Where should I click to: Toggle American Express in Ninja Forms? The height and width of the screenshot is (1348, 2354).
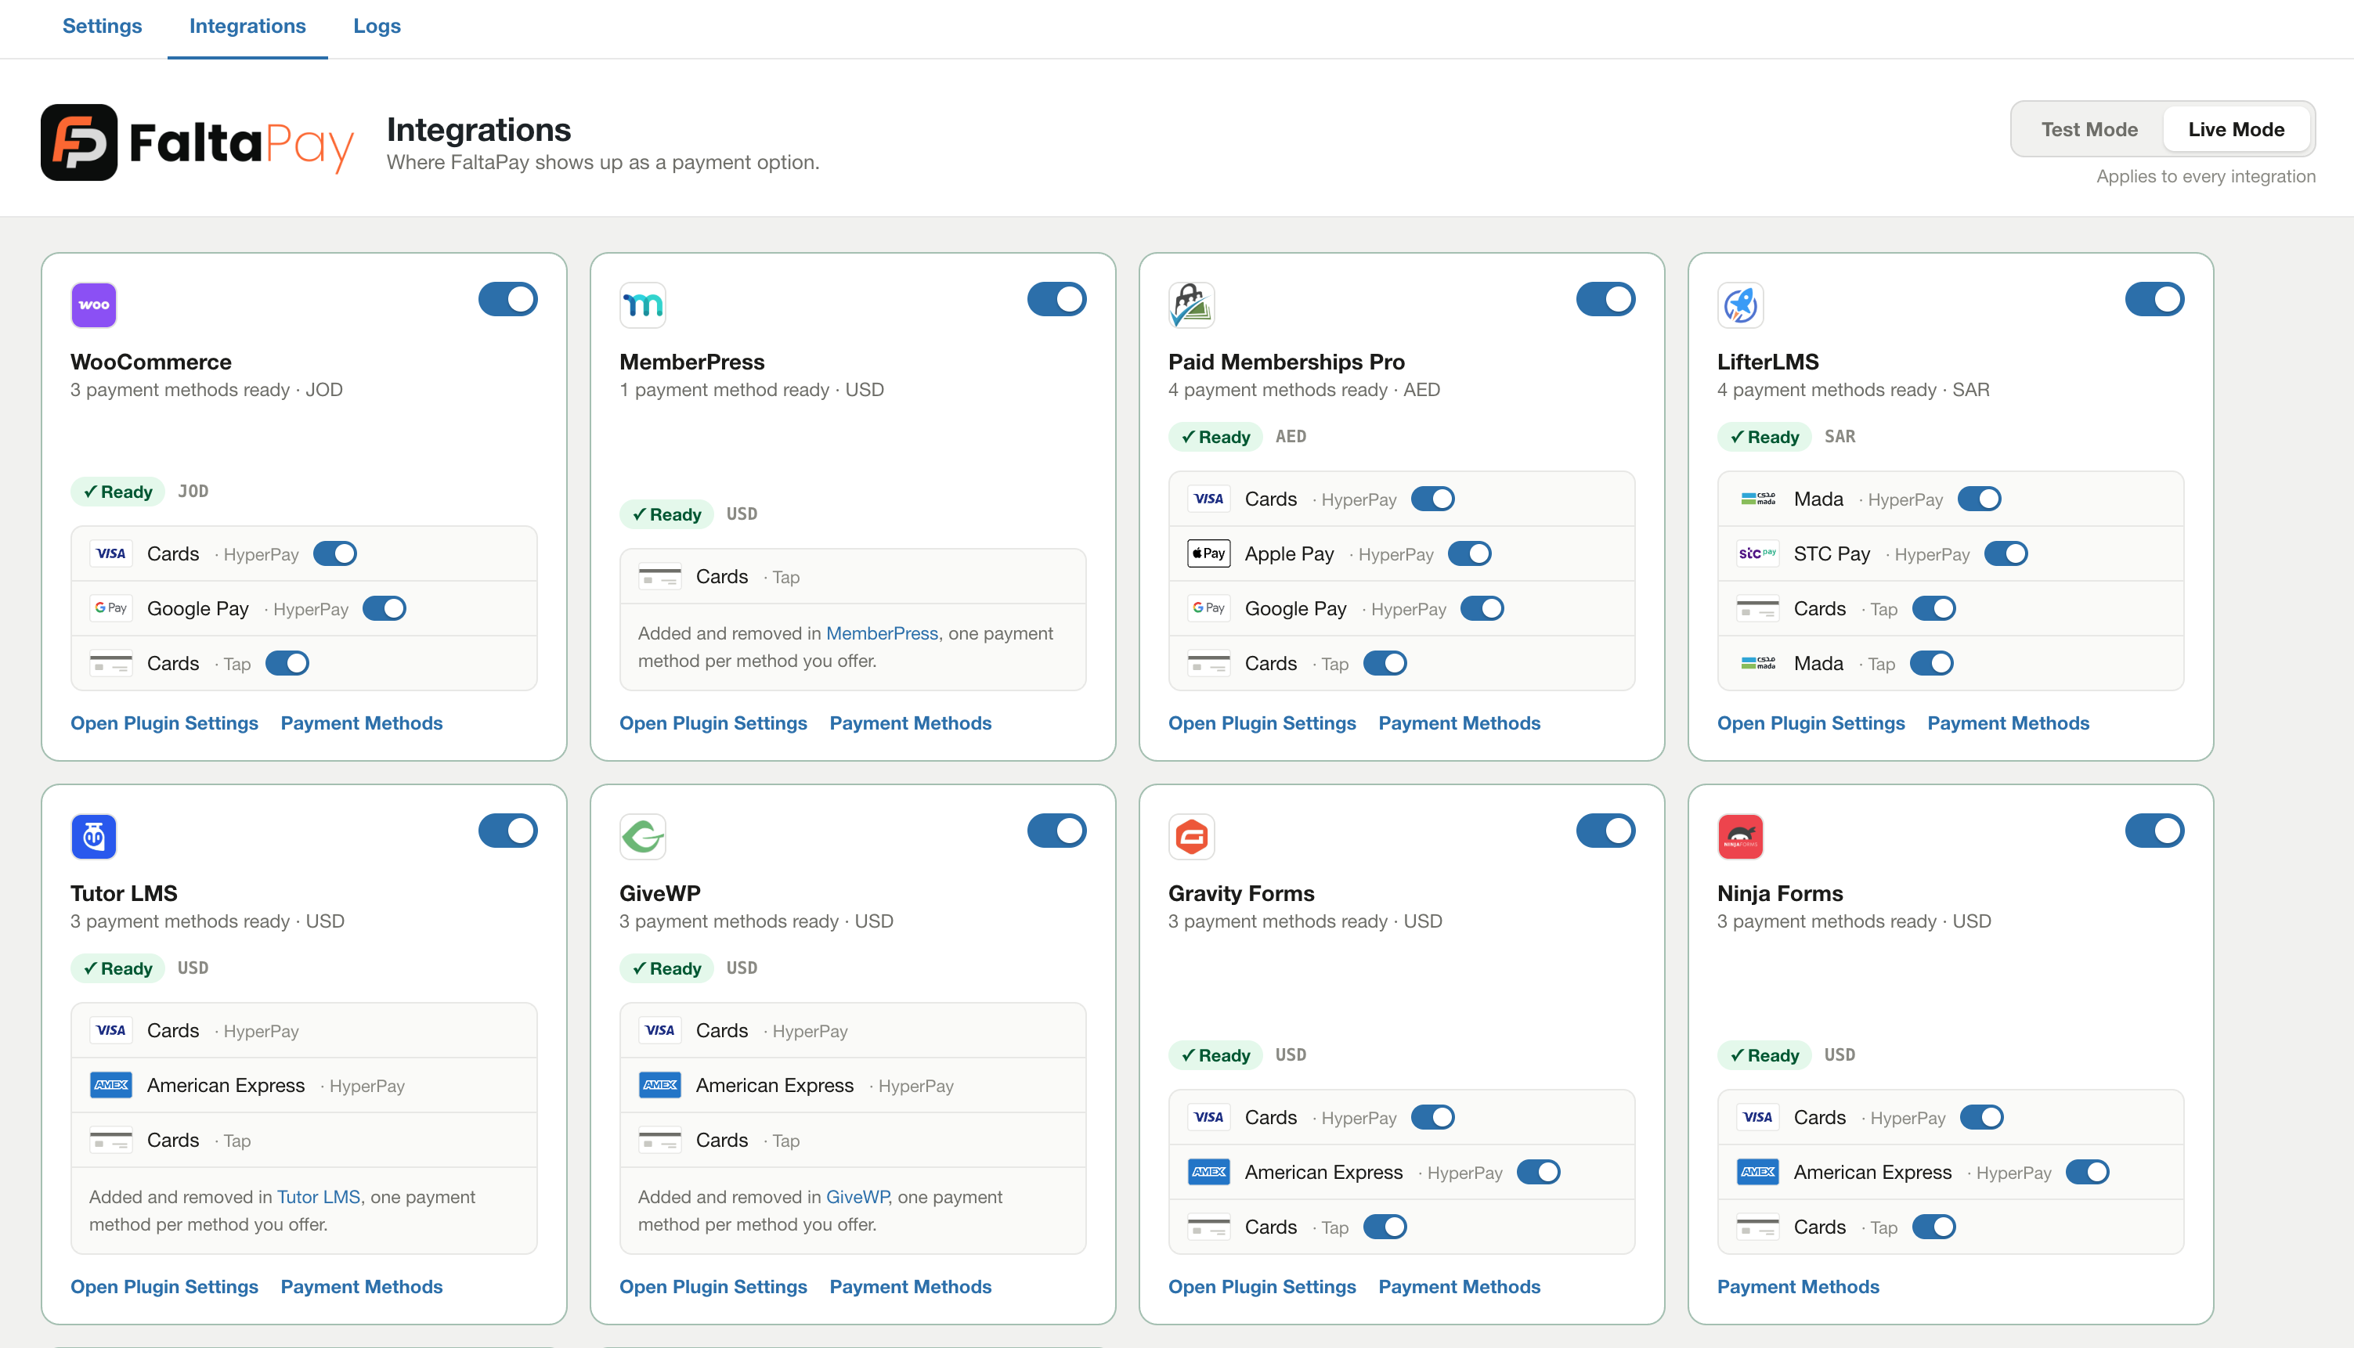[x=2087, y=1172]
